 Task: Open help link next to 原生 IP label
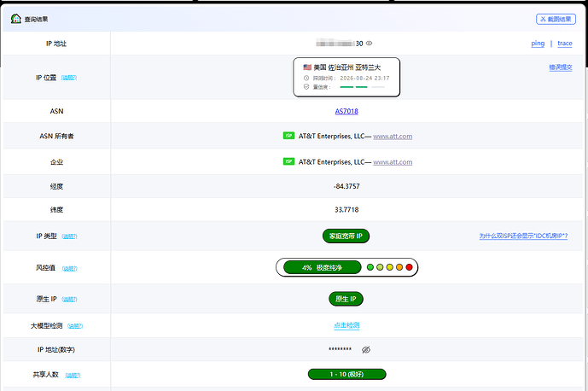69,300
